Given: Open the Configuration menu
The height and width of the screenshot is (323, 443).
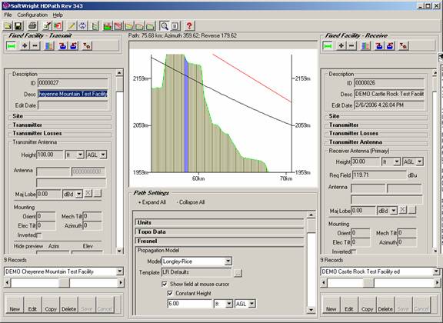Looking at the screenshot, I should (x=32, y=15).
